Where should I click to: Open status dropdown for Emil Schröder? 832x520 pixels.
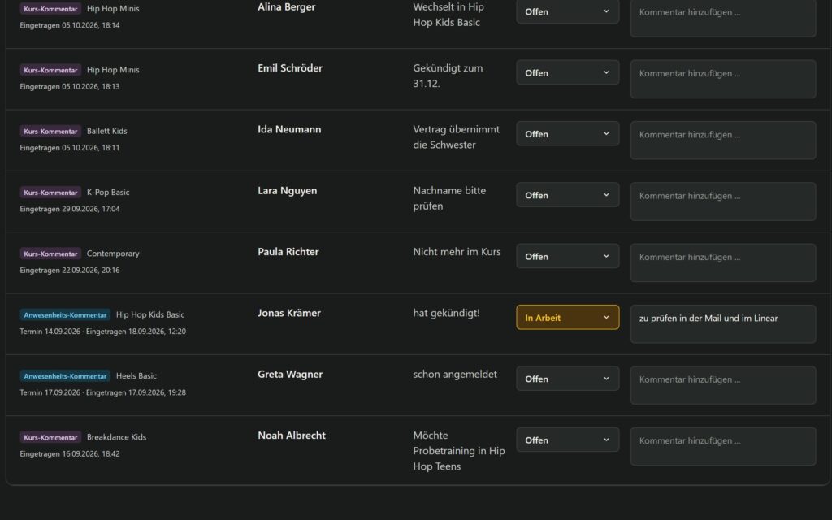567,72
